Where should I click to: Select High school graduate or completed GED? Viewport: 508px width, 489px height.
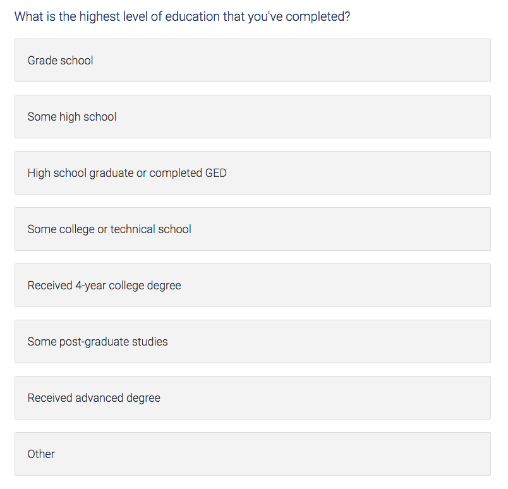pos(253,173)
